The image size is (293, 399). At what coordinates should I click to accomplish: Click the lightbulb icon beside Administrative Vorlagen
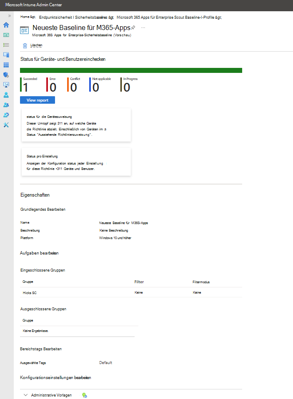click(85, 395)
